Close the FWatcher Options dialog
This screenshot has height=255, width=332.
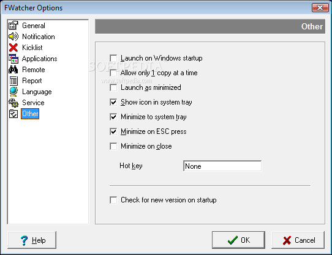pos(320,8)
